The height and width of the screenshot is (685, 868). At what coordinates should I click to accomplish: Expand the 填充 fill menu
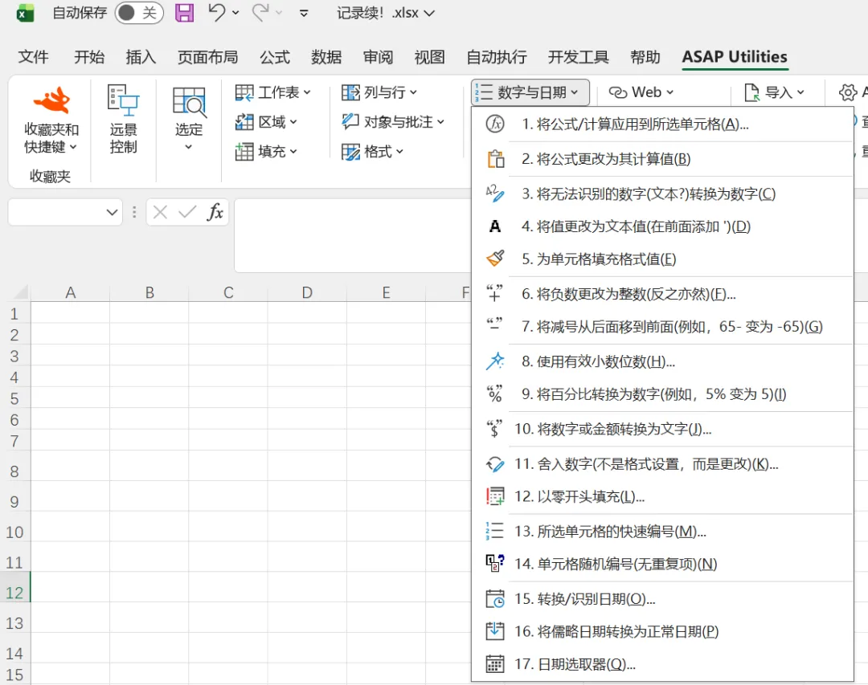pos(266,151)
